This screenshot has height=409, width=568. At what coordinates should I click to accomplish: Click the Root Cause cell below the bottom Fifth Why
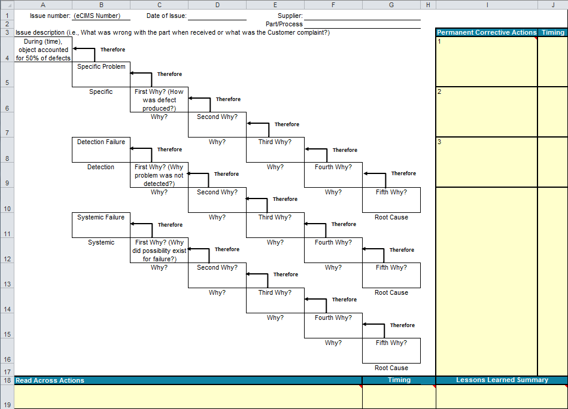click(391, 368)
